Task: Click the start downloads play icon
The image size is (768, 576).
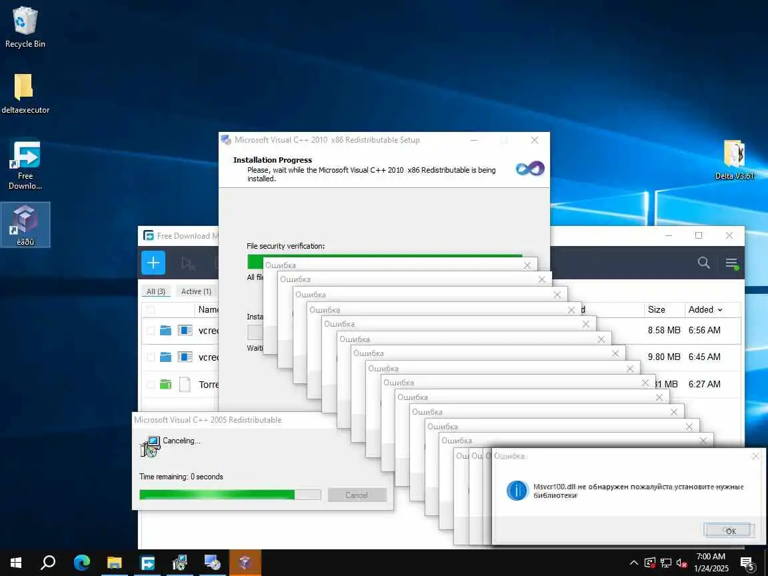Action: (x=187, y=263)
